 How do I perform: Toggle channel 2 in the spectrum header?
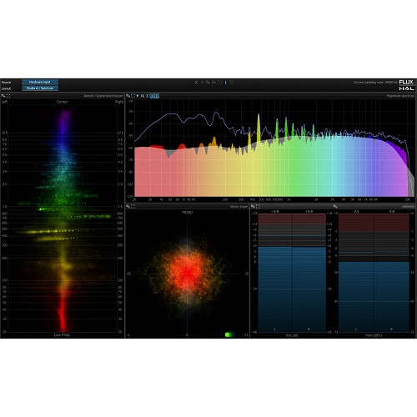[x=157, y=96]
